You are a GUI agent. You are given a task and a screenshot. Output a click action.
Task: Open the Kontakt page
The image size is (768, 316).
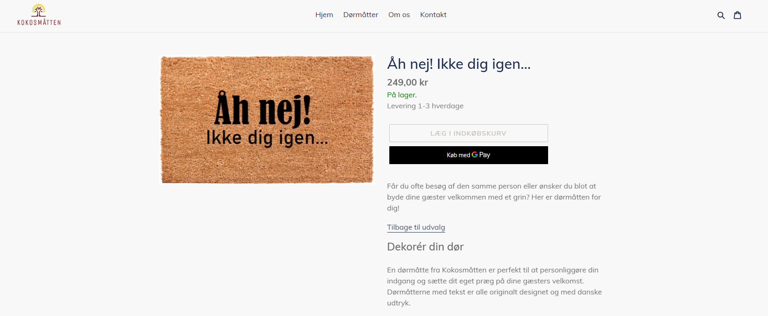point(433,15)
